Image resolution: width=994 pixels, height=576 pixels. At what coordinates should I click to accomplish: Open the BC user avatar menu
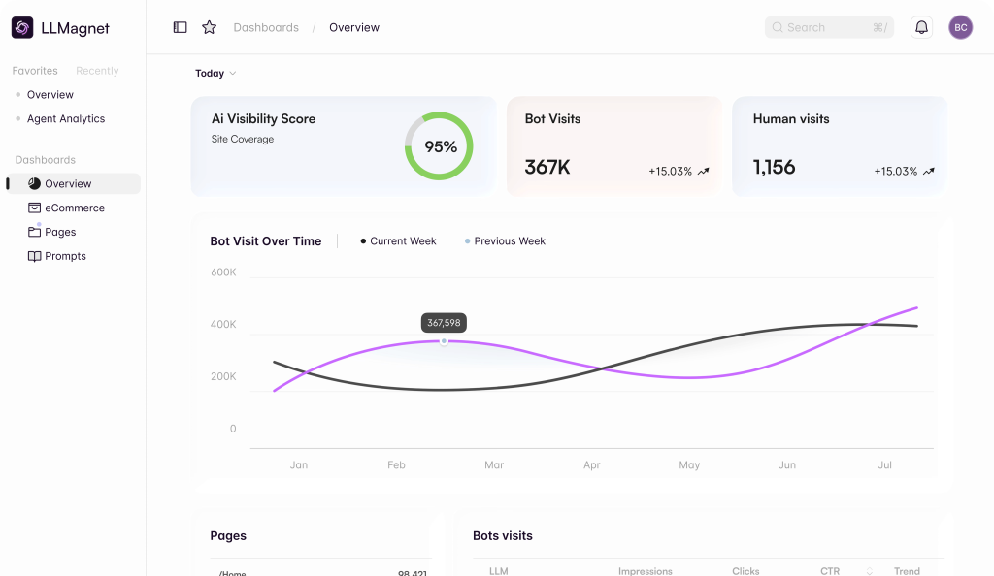(960, 27)
